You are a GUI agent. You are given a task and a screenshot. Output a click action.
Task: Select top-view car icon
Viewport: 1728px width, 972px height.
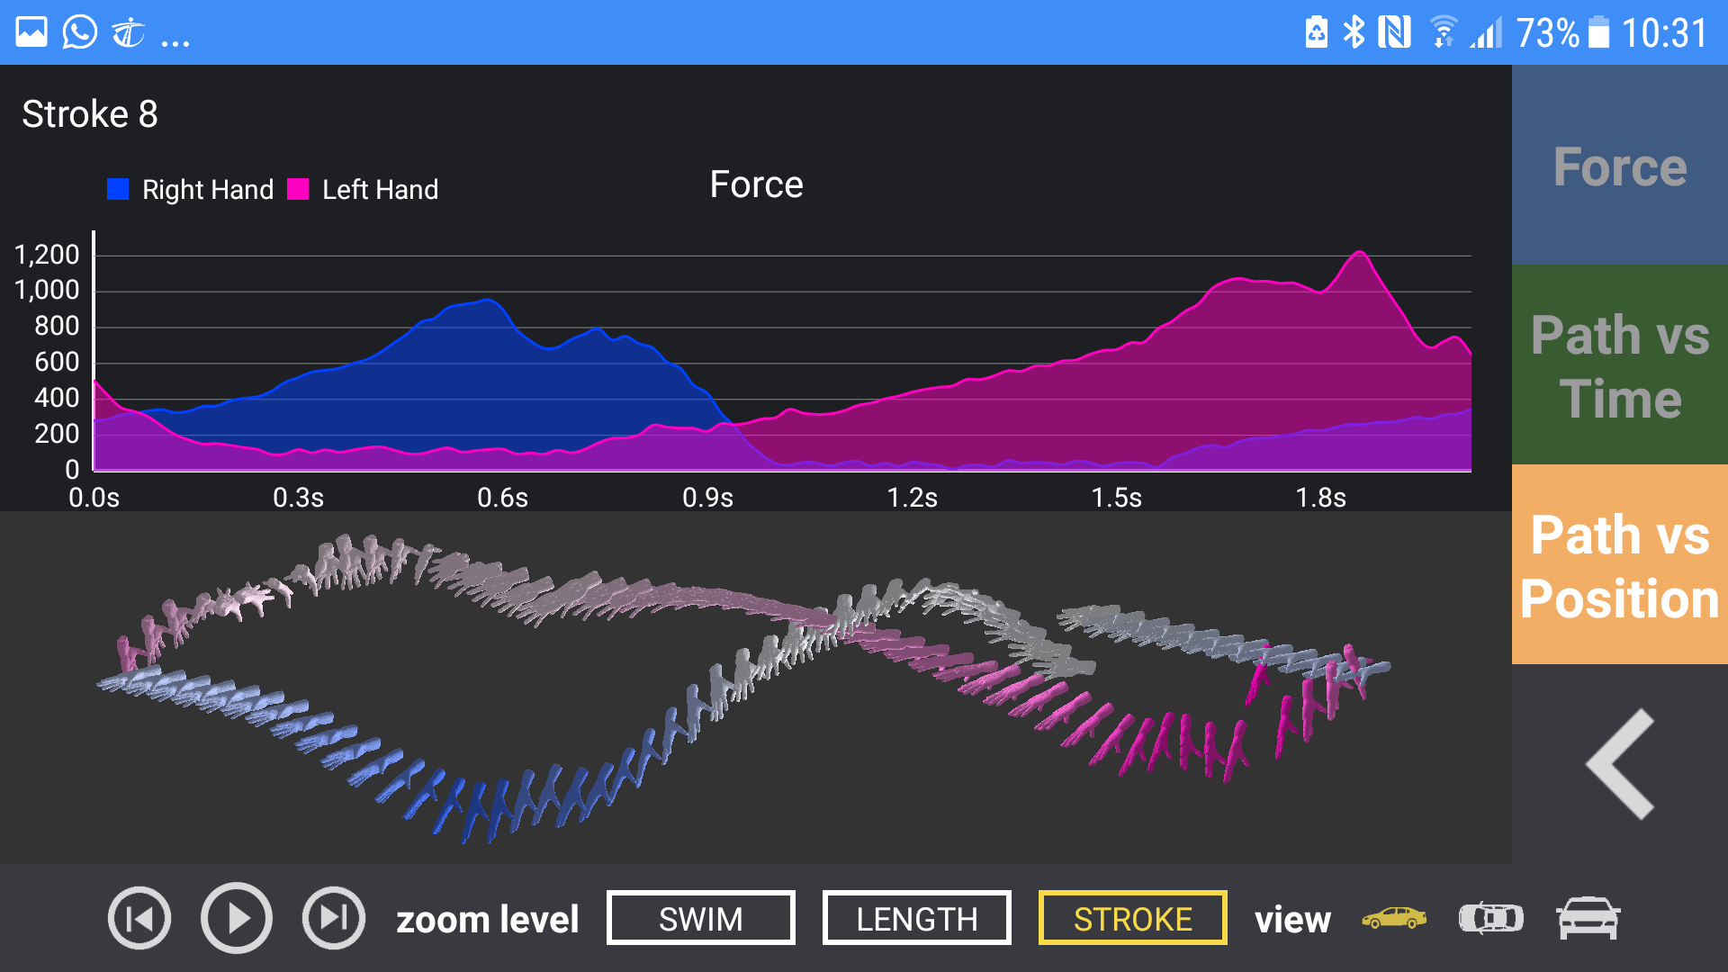(x=1490, y=918)
